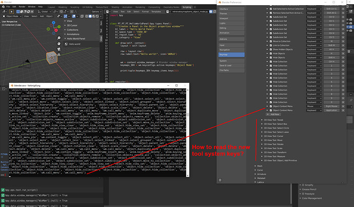Uncheck the Show Hidden Objects keymap checkbox

pos(271,49)
